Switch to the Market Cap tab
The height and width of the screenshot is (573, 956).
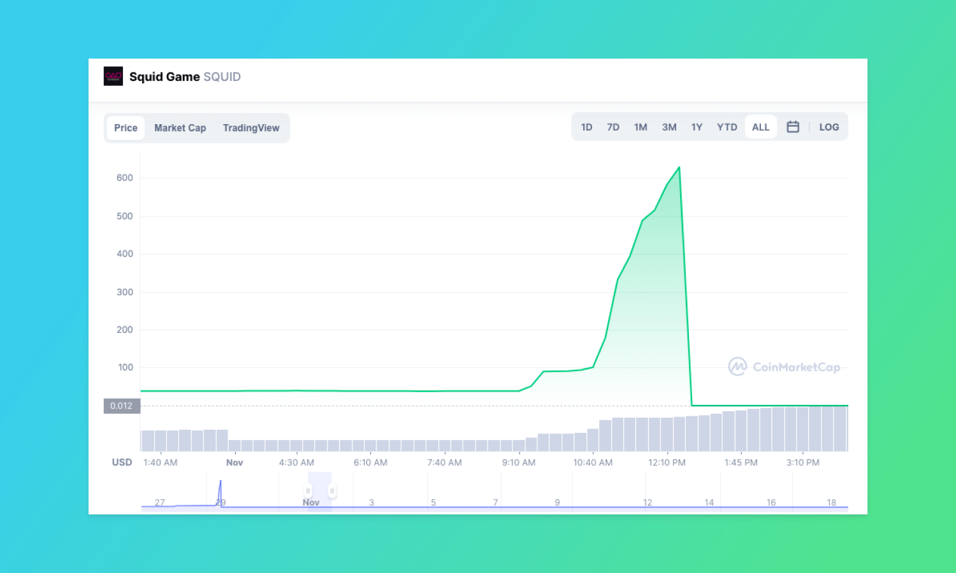point(180,128)
